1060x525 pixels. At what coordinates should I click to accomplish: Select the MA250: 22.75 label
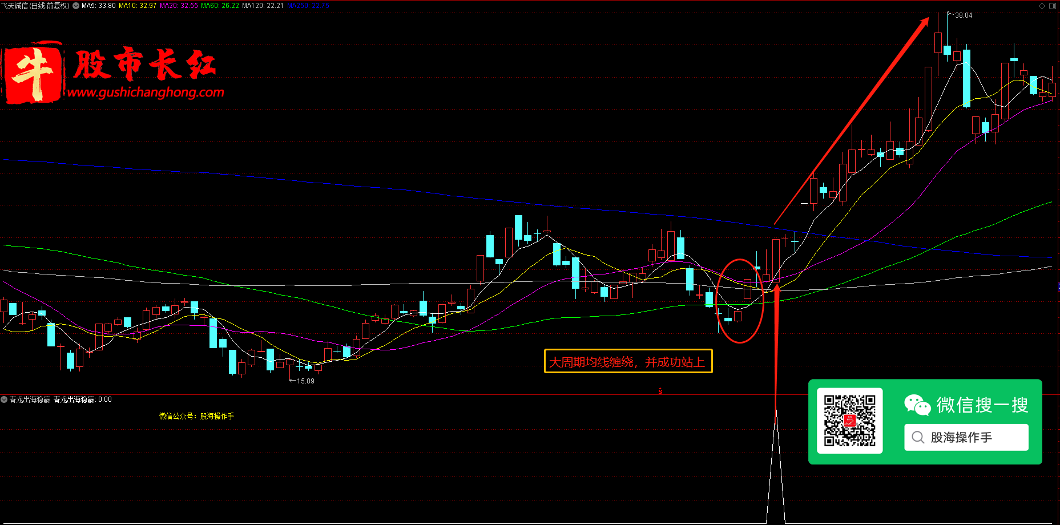(x=308, y=6)
